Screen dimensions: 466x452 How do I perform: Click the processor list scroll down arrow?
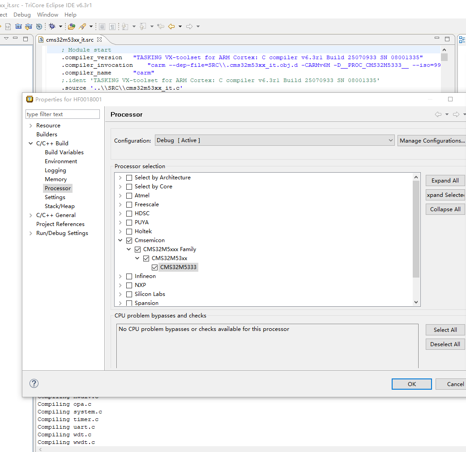point(416,302)
